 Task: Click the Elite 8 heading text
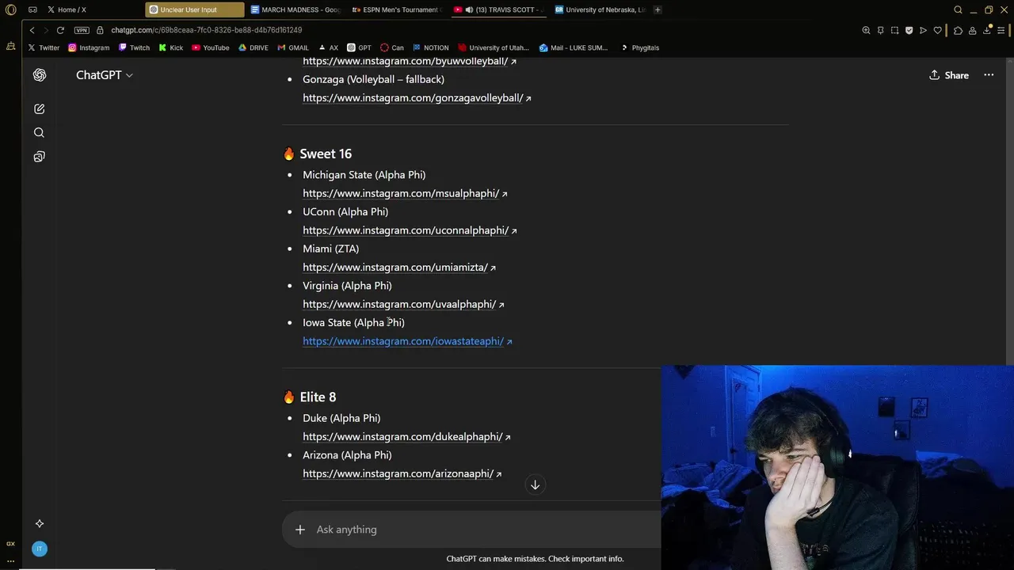tap(318, 397)
